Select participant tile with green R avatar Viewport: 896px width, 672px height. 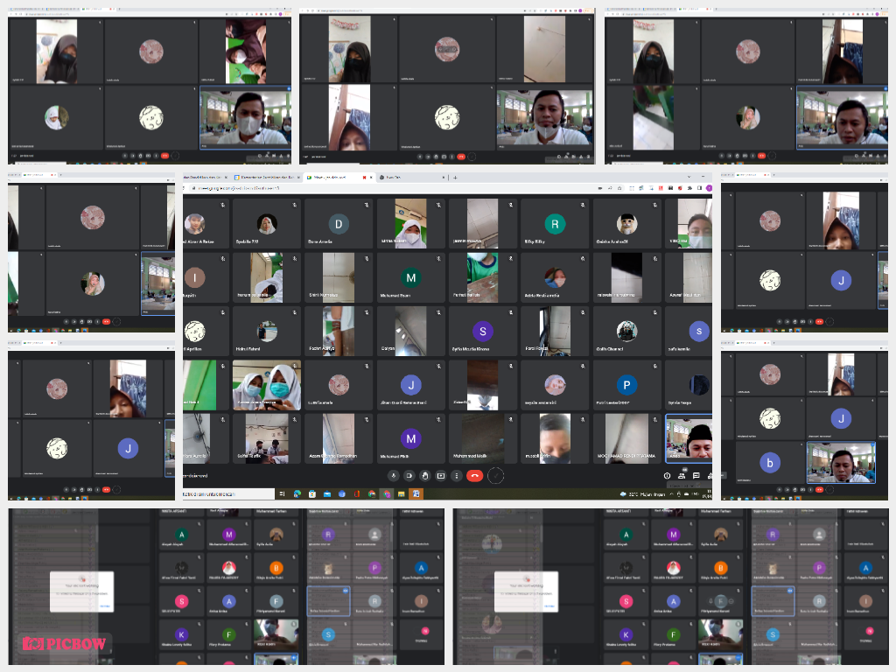pyautogui.click(x=555, y=223)
